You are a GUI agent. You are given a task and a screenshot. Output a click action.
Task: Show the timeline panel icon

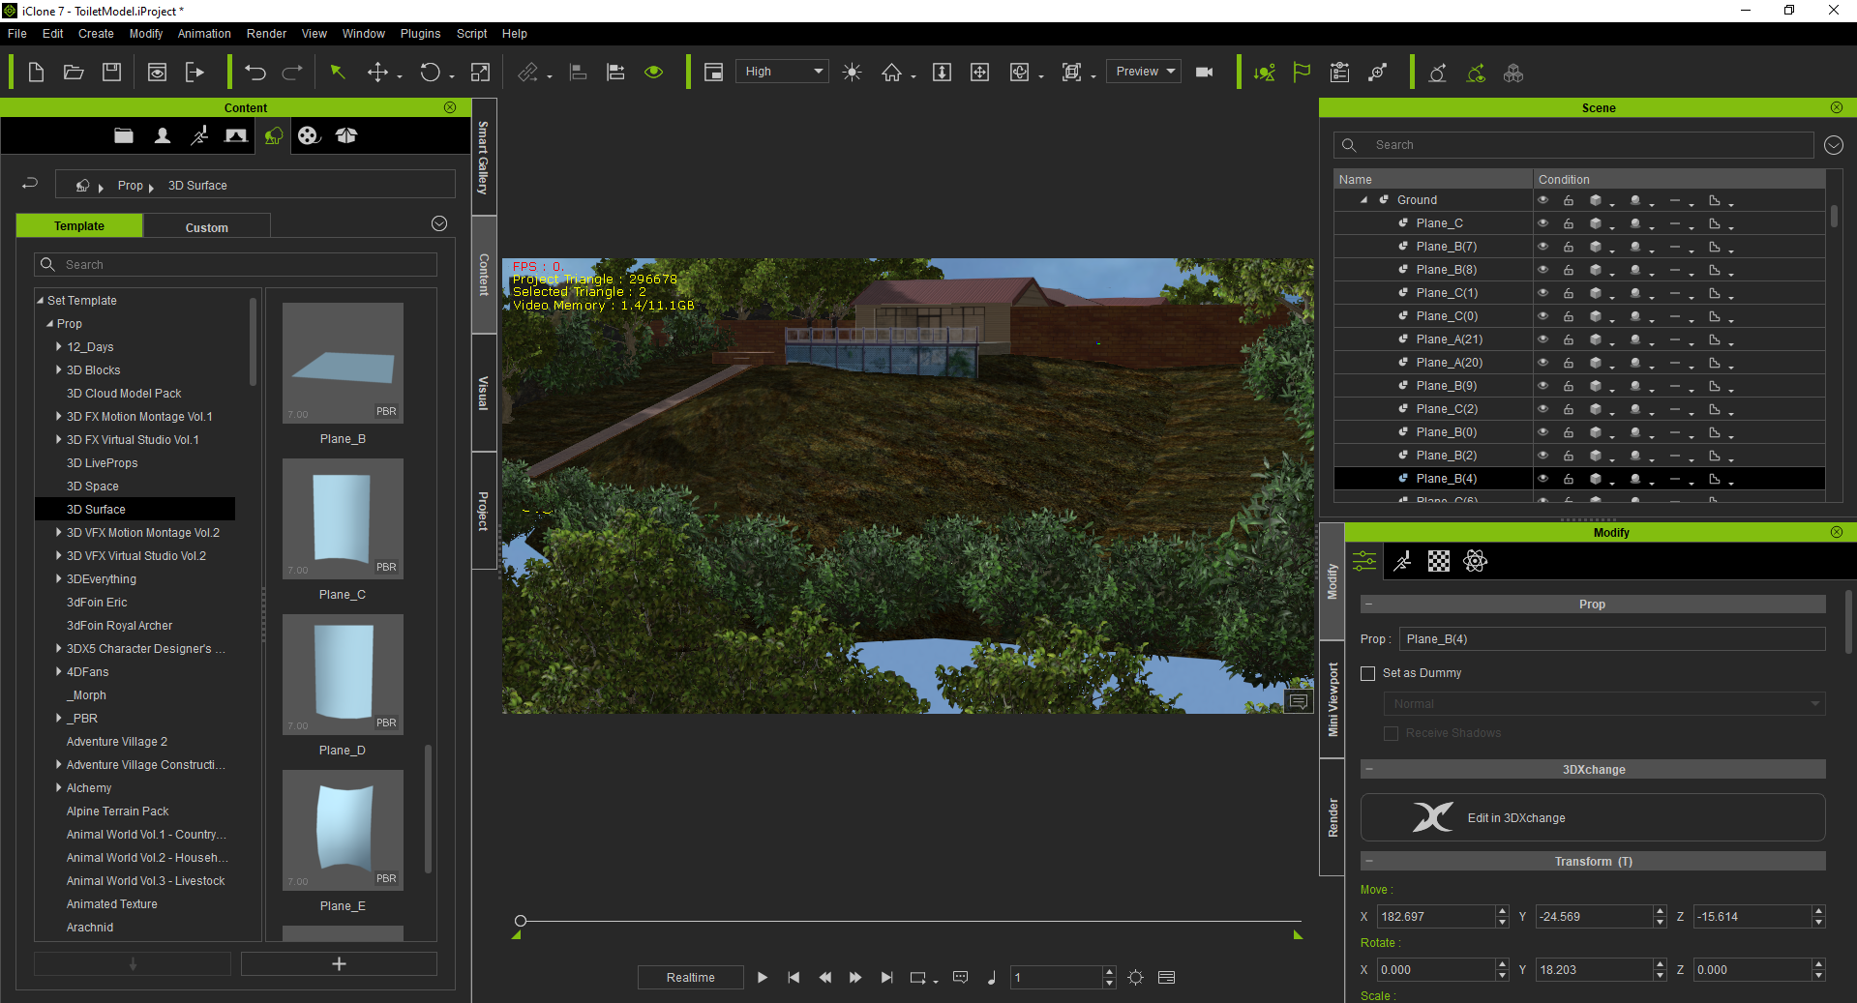point(1166,978)
